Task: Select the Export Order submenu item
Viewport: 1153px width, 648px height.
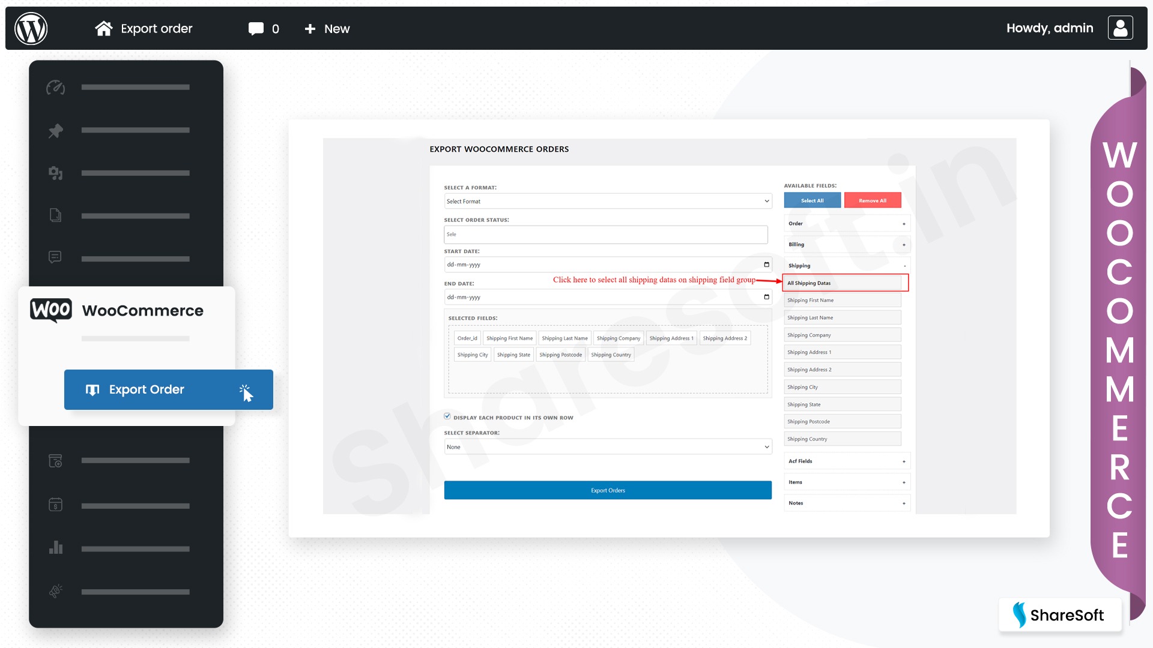Action: click(x=169, y=390)
